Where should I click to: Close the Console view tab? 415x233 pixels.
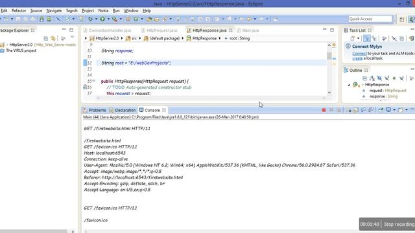click(164, 110)
